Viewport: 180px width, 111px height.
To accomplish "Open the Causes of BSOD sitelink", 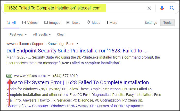I will point(110,106).
